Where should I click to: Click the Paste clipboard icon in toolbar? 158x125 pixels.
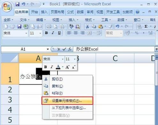click(101, 26)
